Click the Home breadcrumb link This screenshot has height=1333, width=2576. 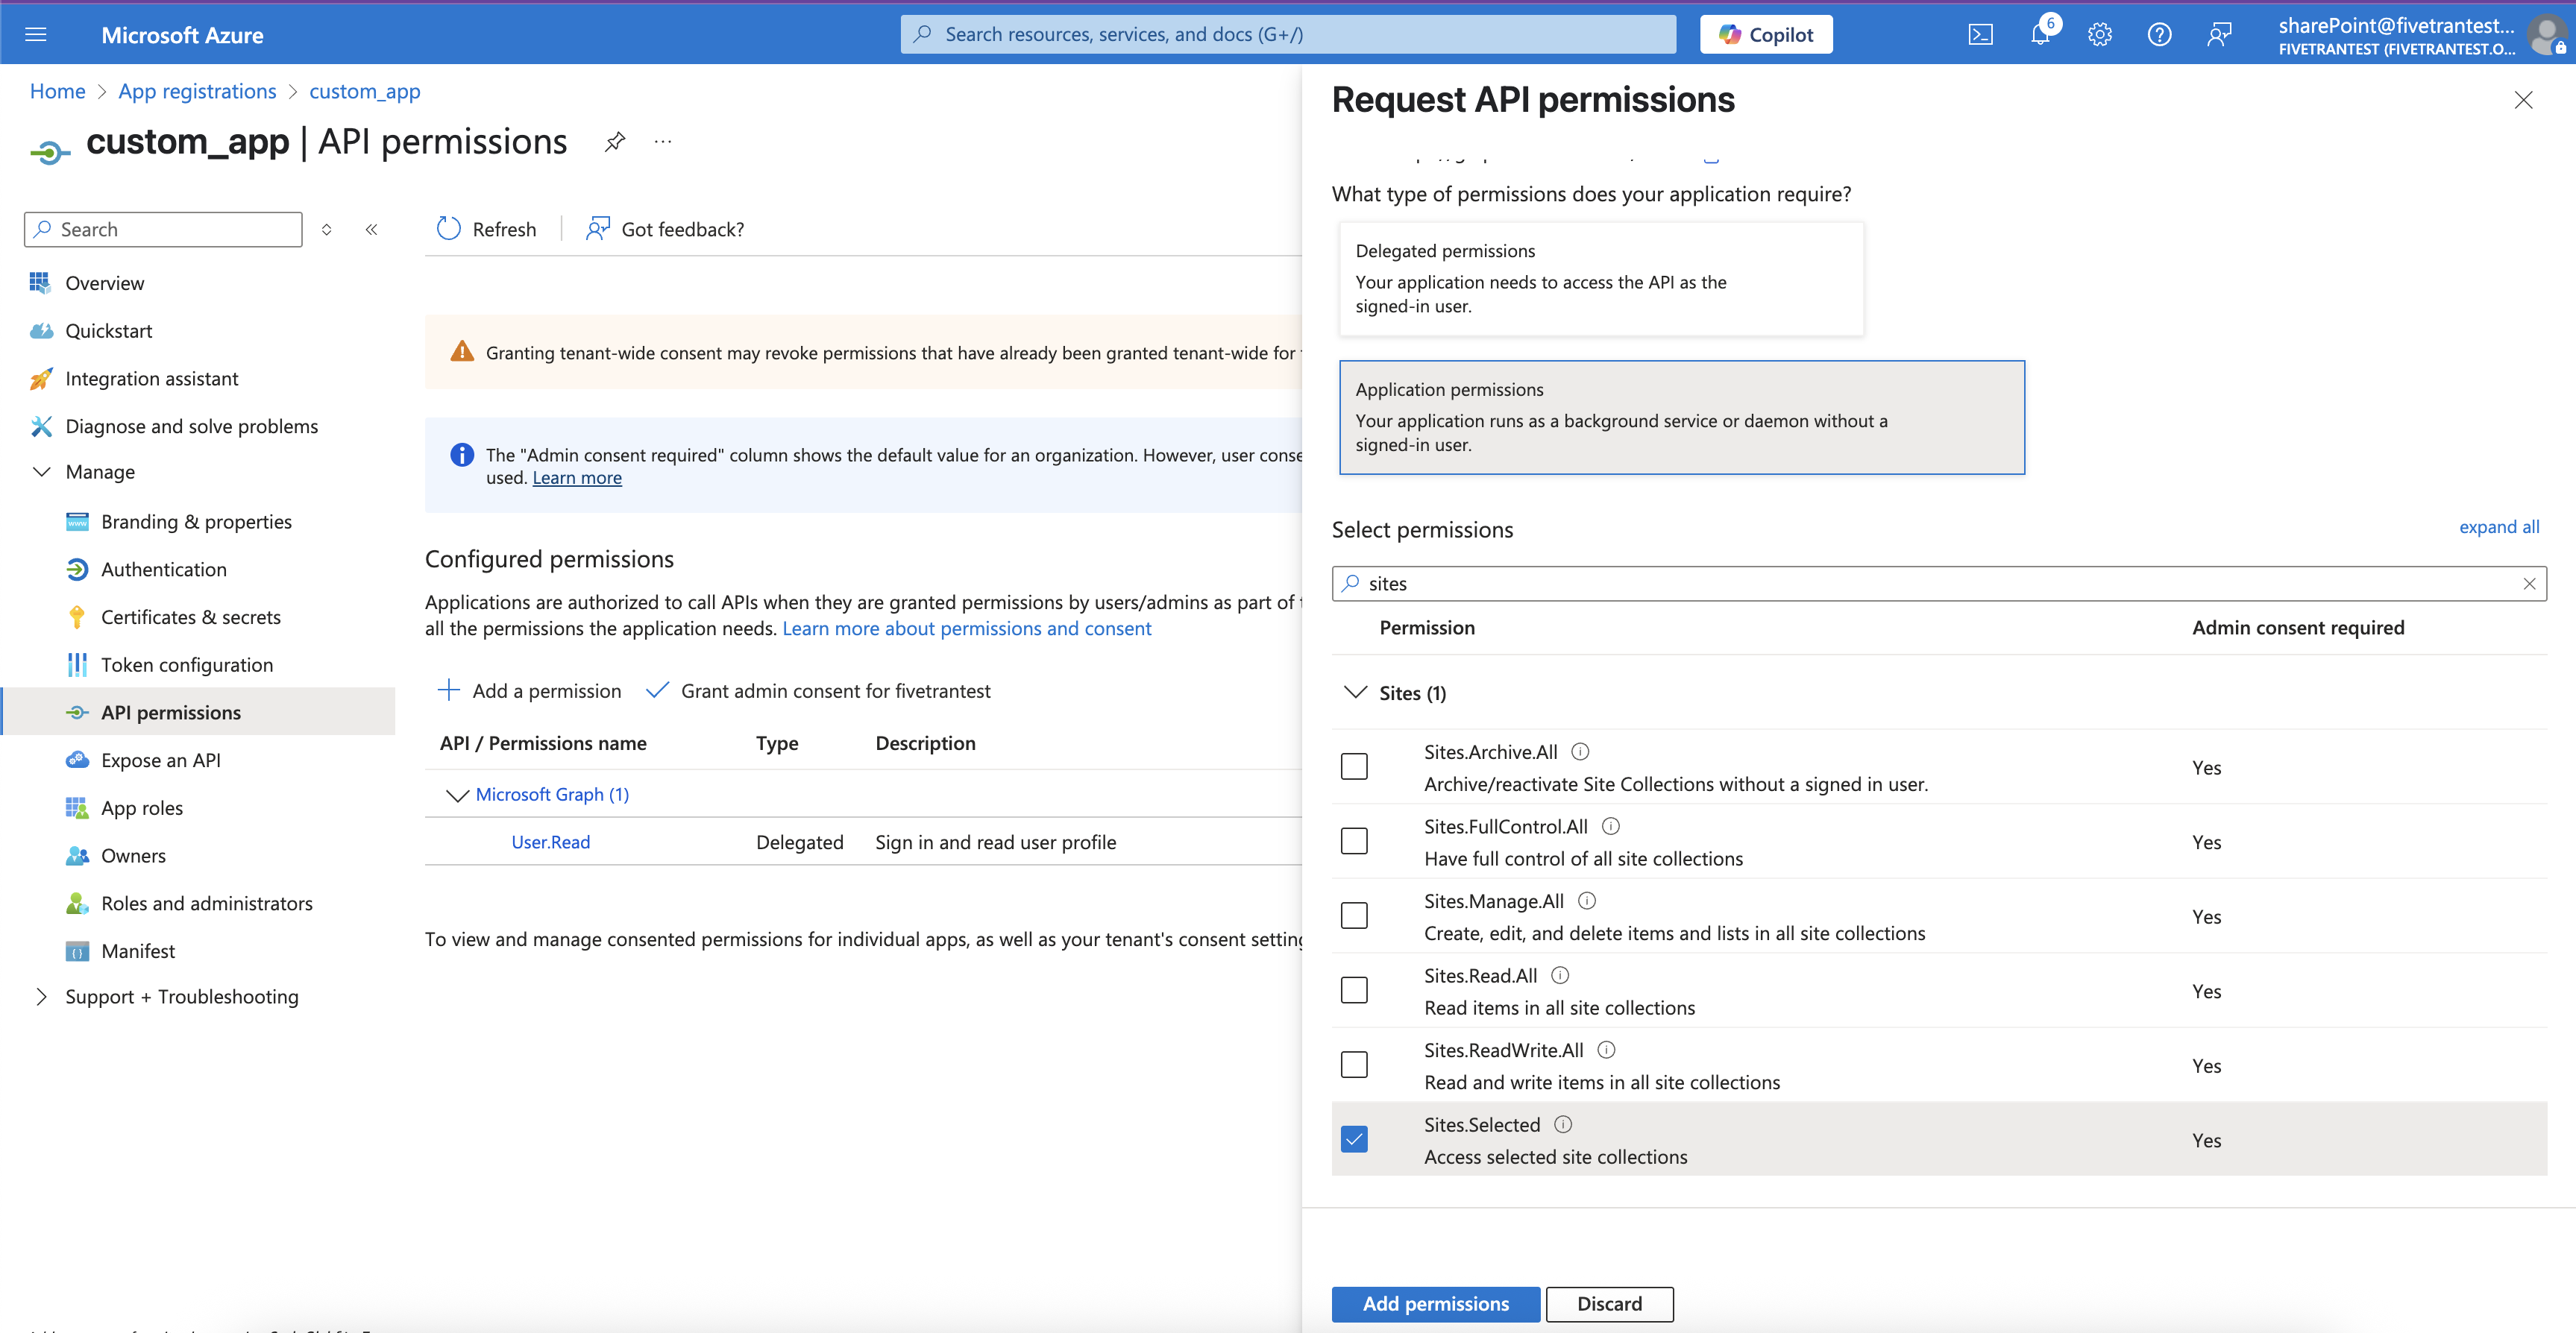pos(57,91)
